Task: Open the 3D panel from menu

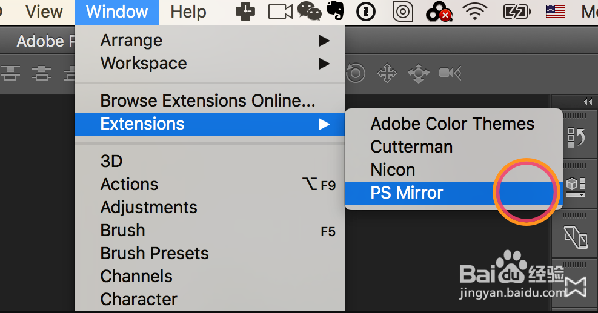Action: [210, 161]
